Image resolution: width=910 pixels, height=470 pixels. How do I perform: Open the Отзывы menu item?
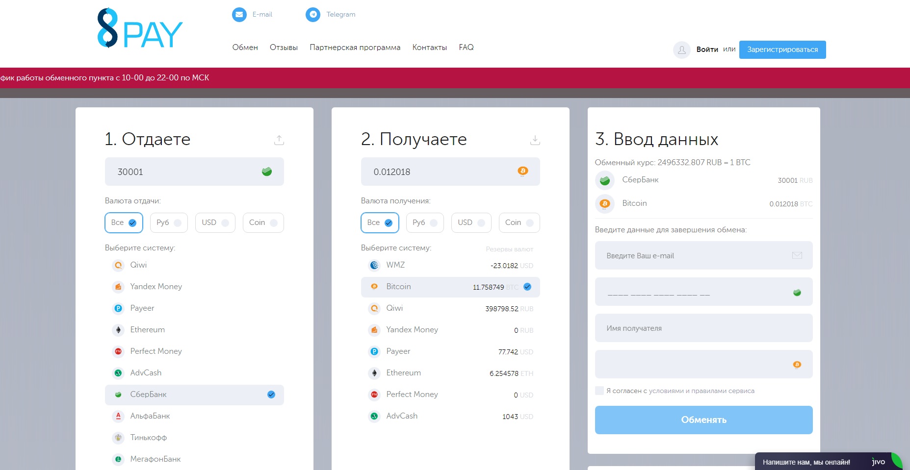284,48
